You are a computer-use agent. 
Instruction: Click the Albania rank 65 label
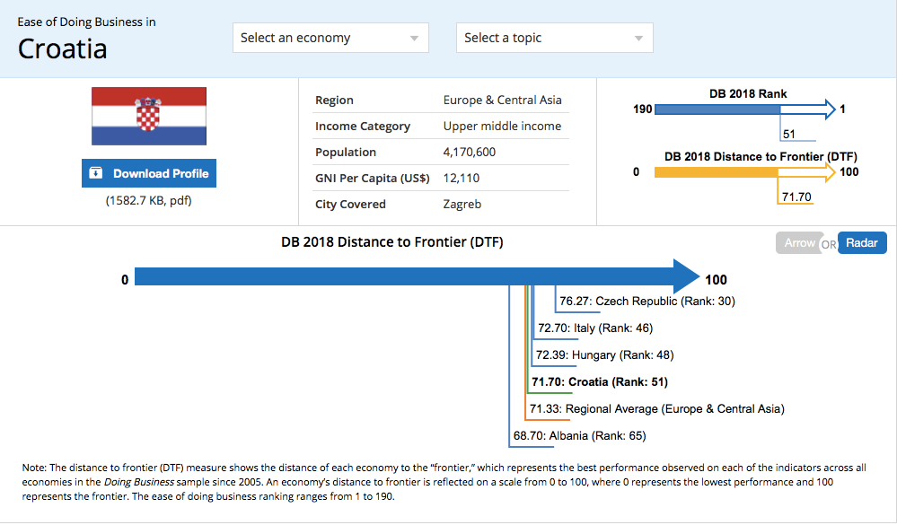579,435
